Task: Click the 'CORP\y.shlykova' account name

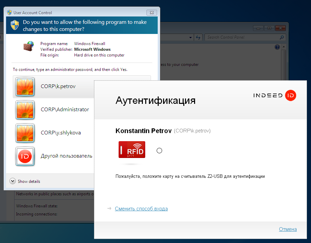Action: click(61, 133)
